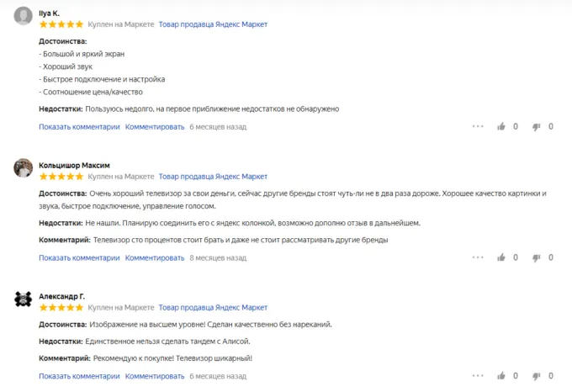572x392 pixels.
Task: Like Ilya K.'s review with thumbs up
Action: (502, 127)
